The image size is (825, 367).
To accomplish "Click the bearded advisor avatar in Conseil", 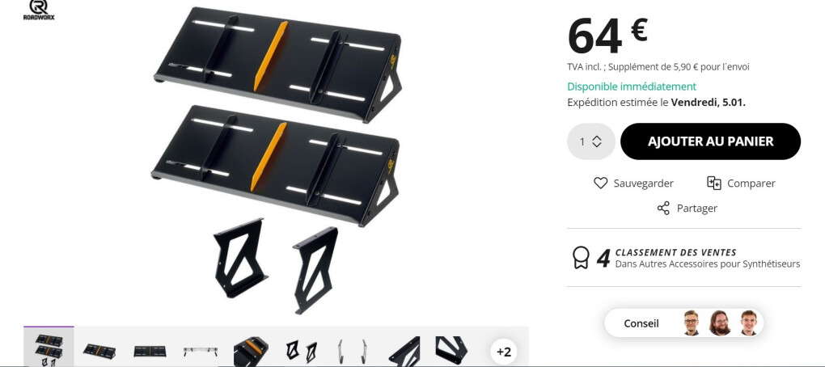I will point(719,323).
